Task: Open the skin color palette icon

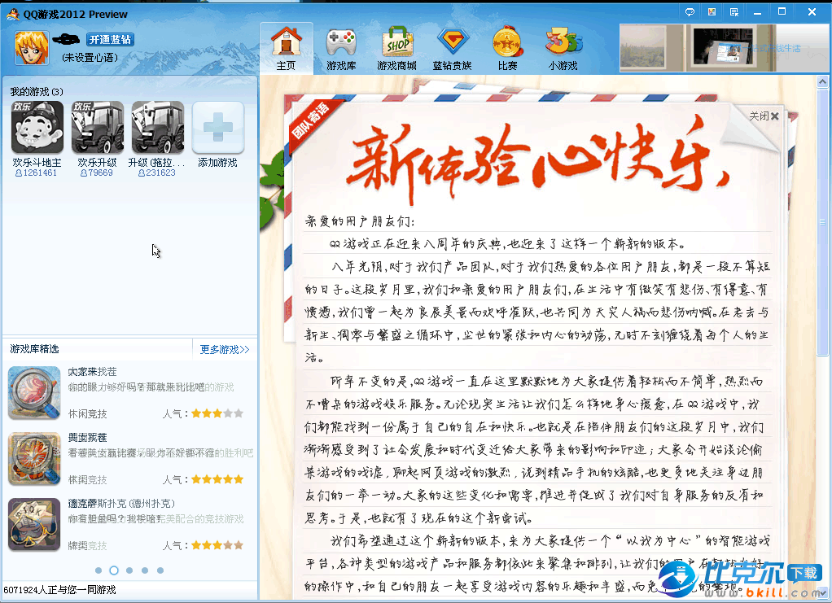Action: tap(712, 12)
